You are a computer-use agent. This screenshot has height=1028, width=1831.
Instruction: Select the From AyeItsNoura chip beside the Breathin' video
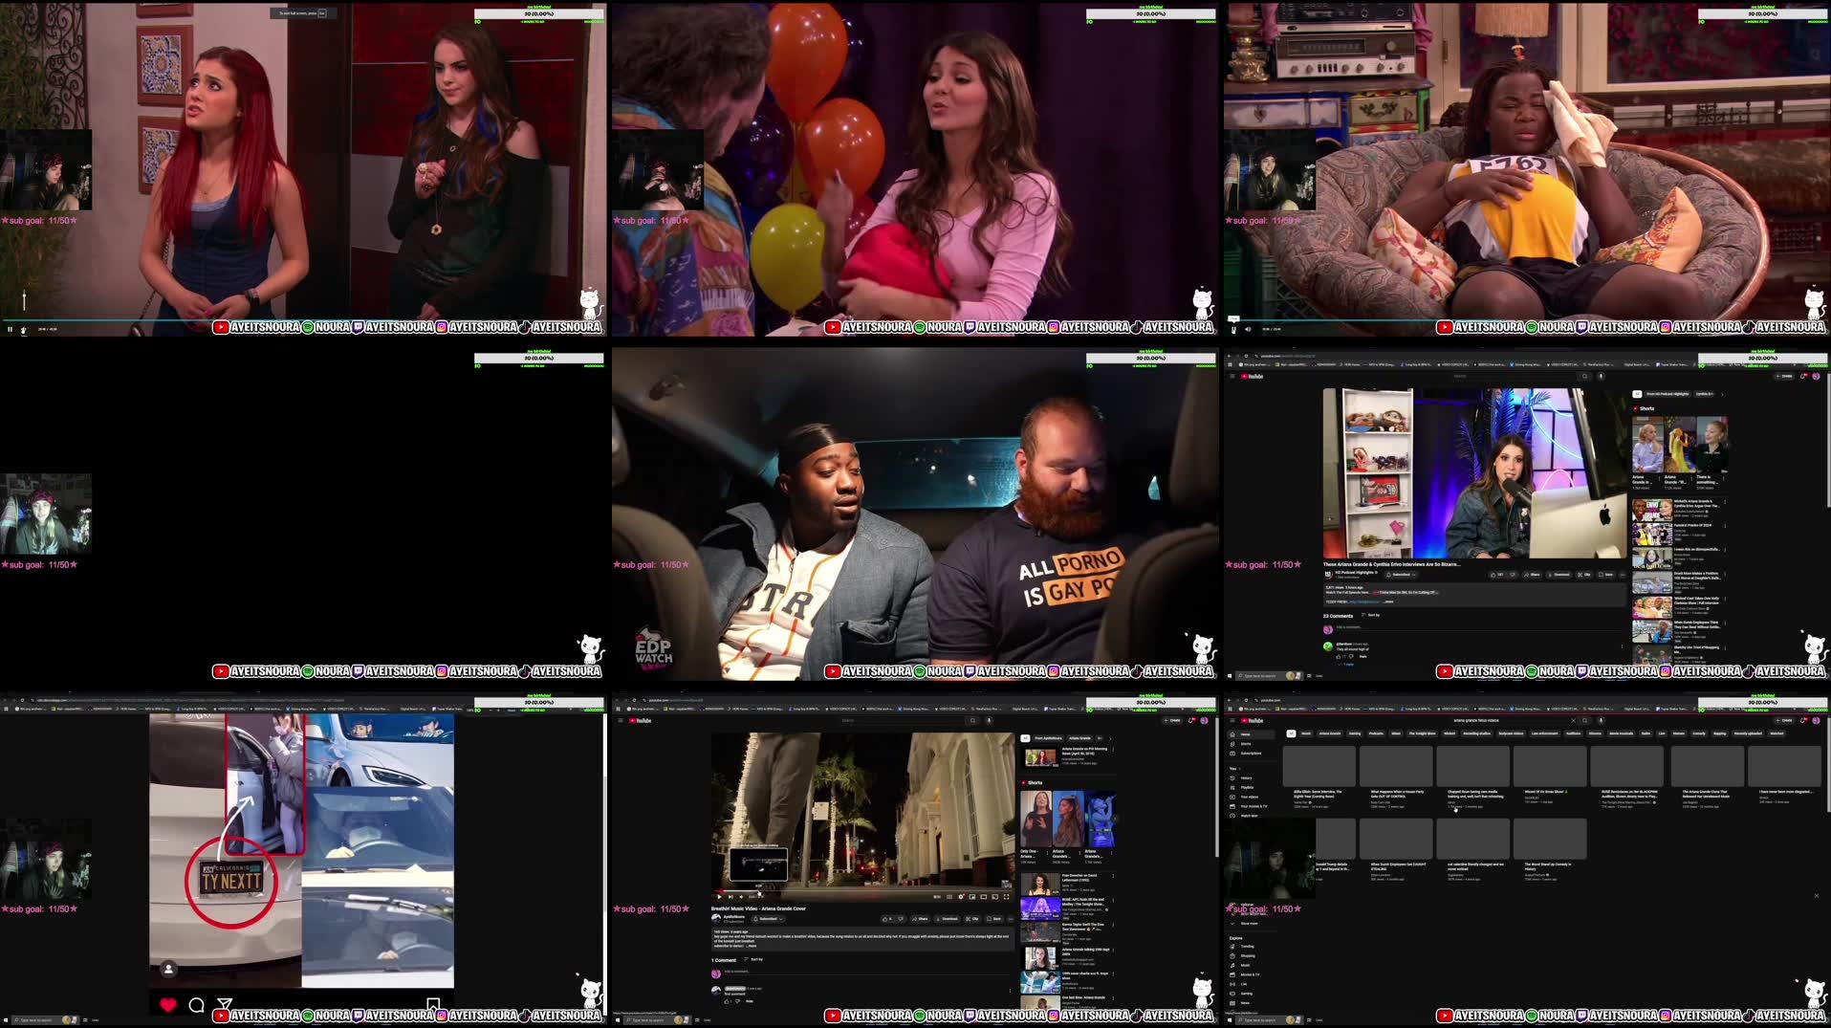point(1046,738)
